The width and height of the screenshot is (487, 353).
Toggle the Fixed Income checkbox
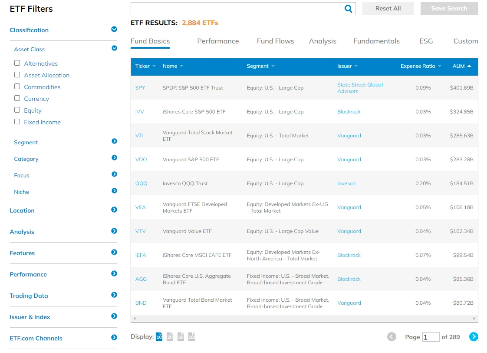[x=17, y=122]
